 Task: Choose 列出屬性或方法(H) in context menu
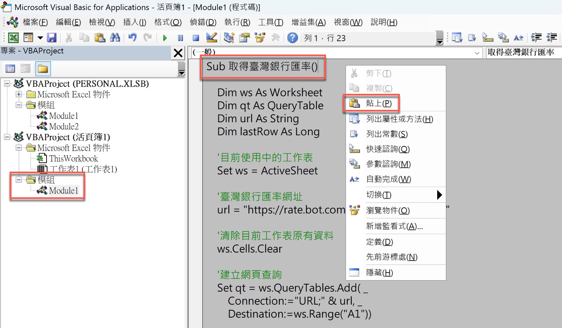point(396,119)
